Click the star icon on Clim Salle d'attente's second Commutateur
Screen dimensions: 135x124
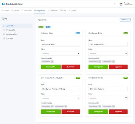pyautogui.click(x=113, y=106)
